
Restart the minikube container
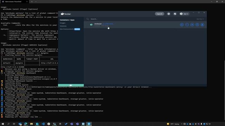point(197,25)
